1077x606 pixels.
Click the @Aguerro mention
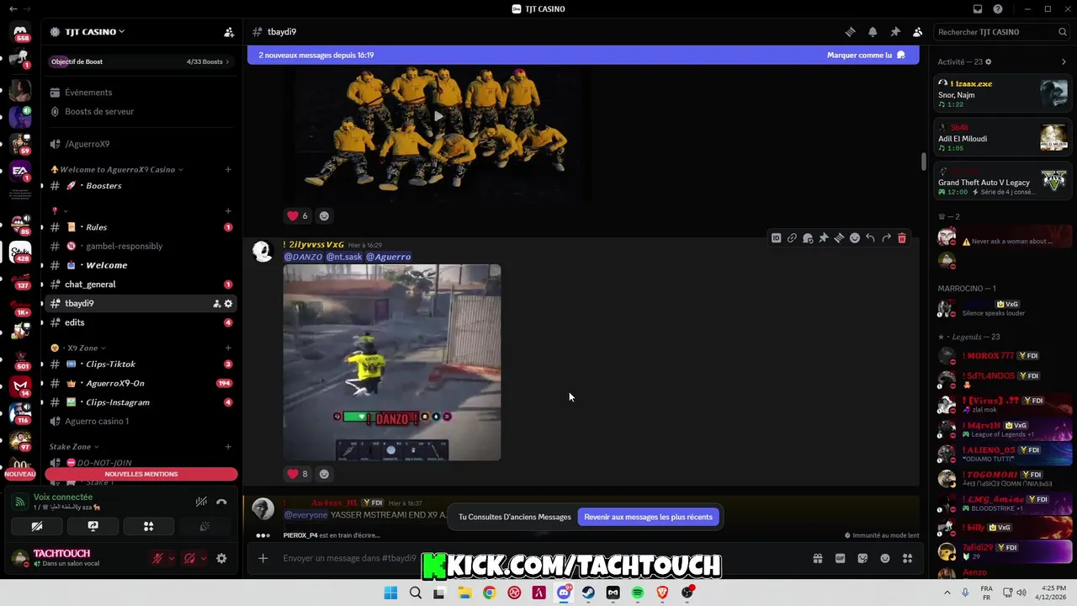click(388, 257)
